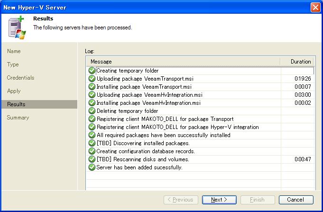Click success icon beside Creating temporary folder
The image size is (323, 212).
[92, 71]
